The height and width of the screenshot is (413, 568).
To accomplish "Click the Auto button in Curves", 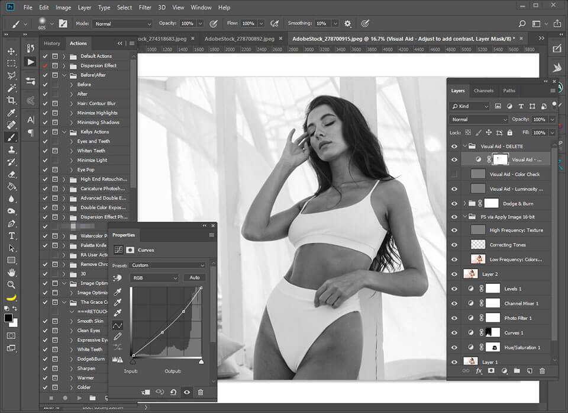I will pyautogui.click(x=194, y=277).
